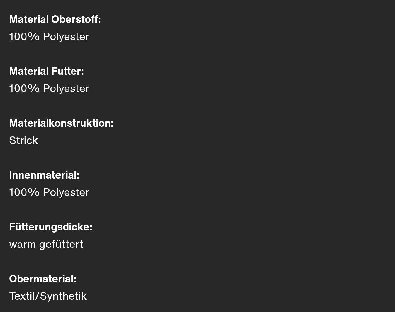
Task: Click the word 'Oberstoff:' in first heading
Action: (76, 19)
